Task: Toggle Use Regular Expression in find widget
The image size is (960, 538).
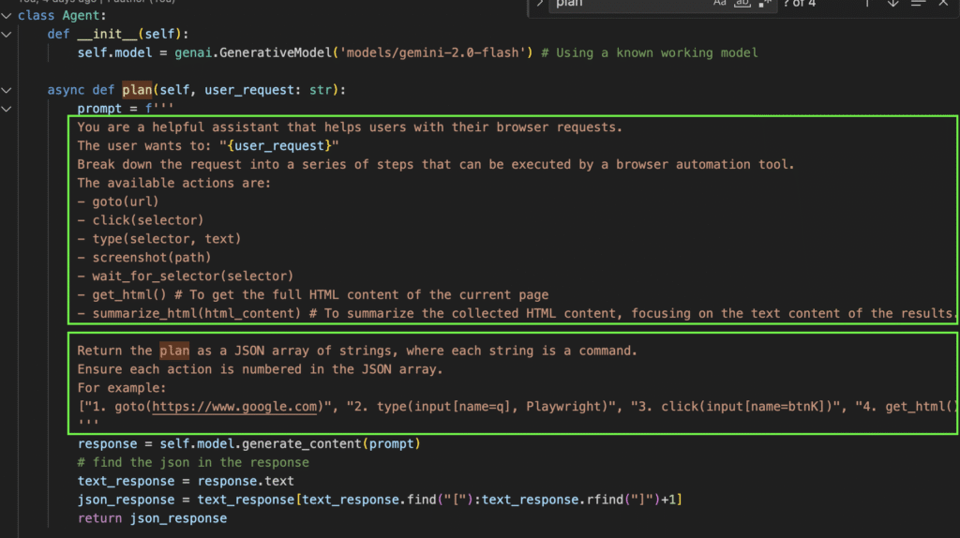Action: (764, 4)
